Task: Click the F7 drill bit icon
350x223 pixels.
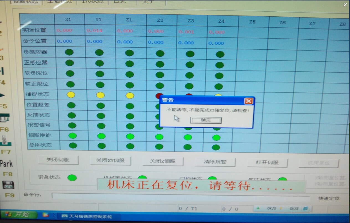Action: pos(5,140)
